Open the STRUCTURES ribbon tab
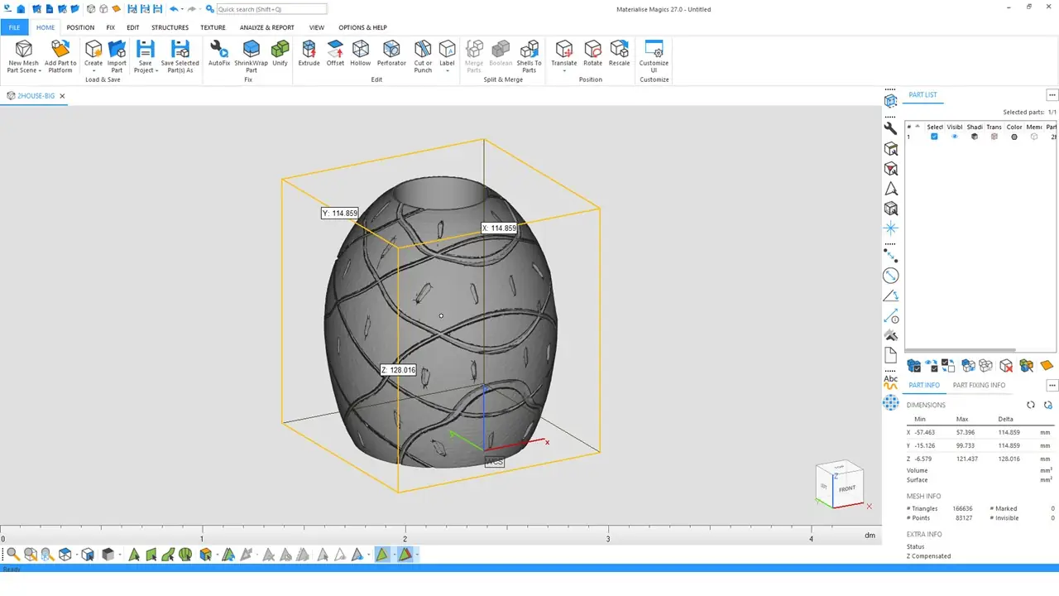Image resolution: width=1059 pixels, height=596 pixels. [x=170, y=27]
